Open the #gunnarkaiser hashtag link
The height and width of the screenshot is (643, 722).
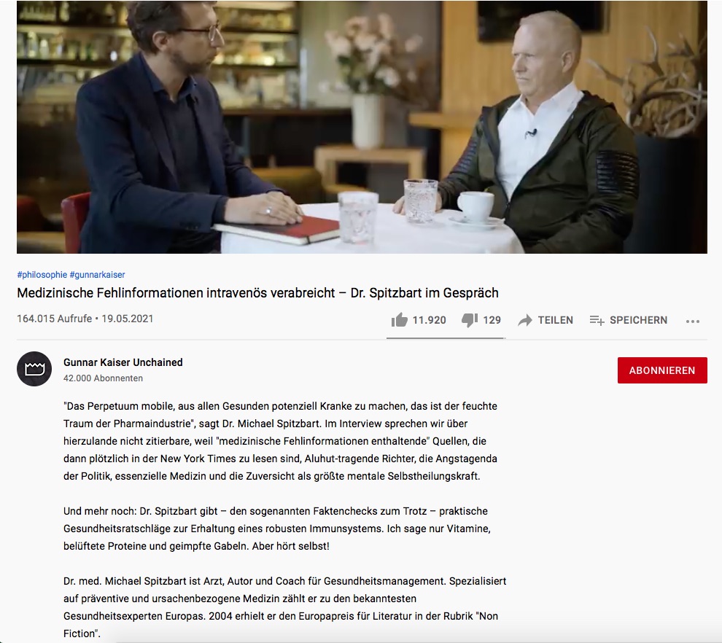coord(97,275)
